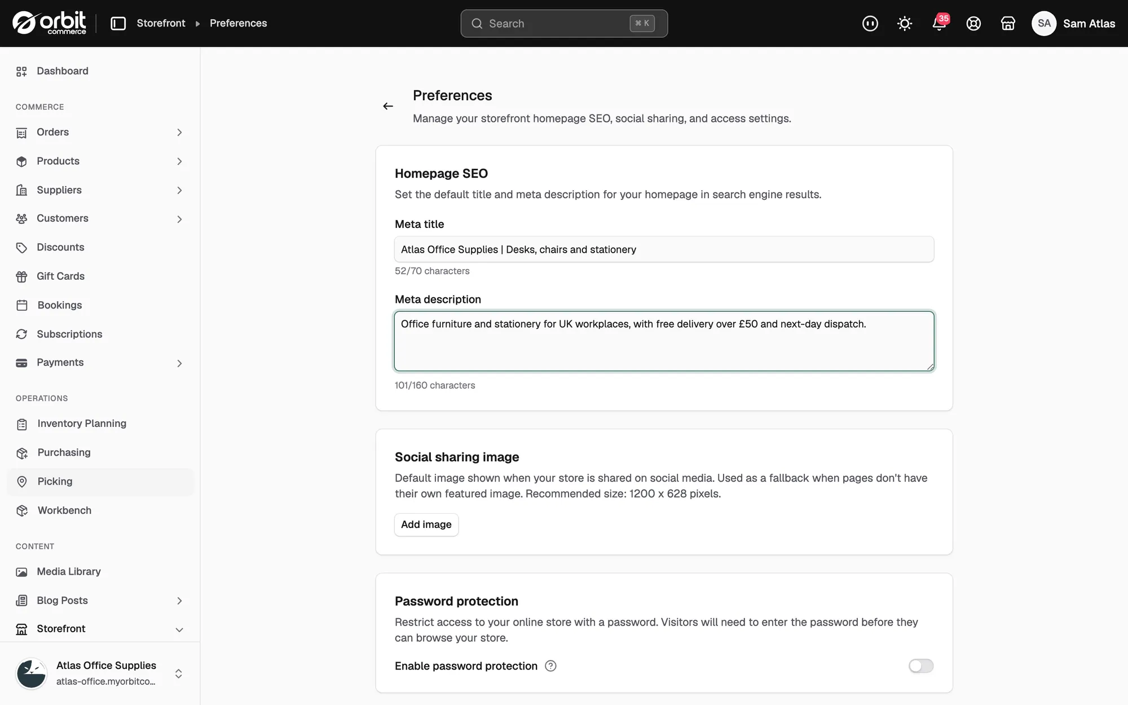Open the storefront shop icon in header

[1008, 23]
